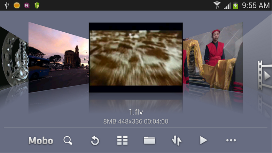Tap the cellular signal strength icon

[x=227, y=6]
